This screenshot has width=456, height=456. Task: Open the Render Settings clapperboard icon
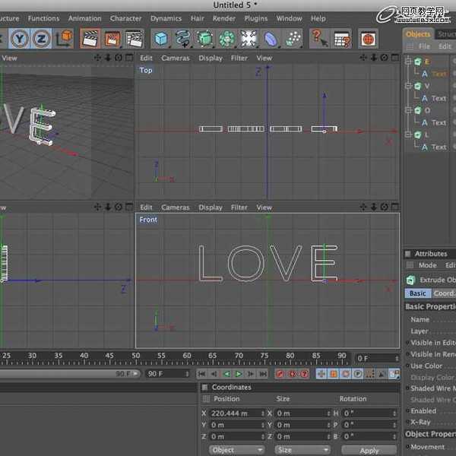134,38
